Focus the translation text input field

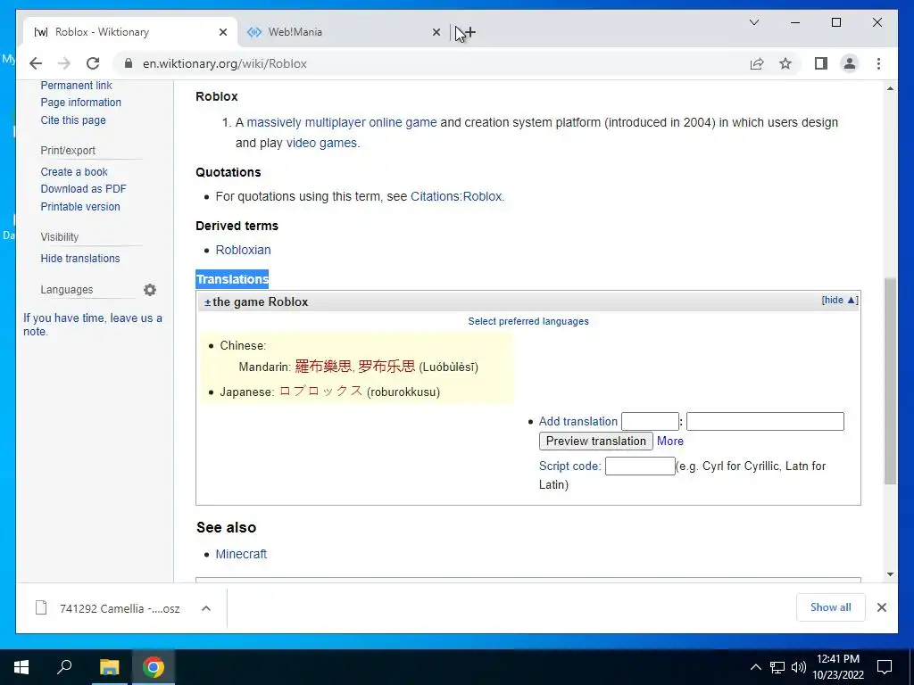click(765, 422)
